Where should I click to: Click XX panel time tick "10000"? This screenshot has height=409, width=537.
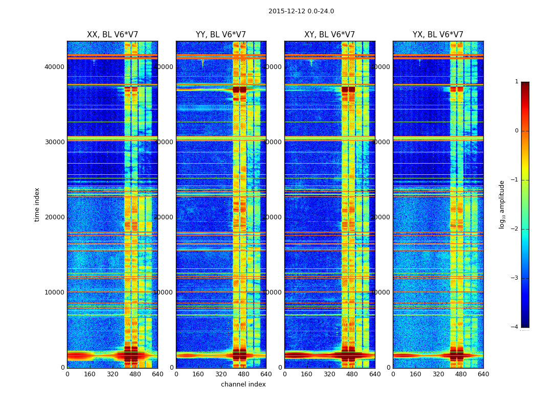pos(54,292)
